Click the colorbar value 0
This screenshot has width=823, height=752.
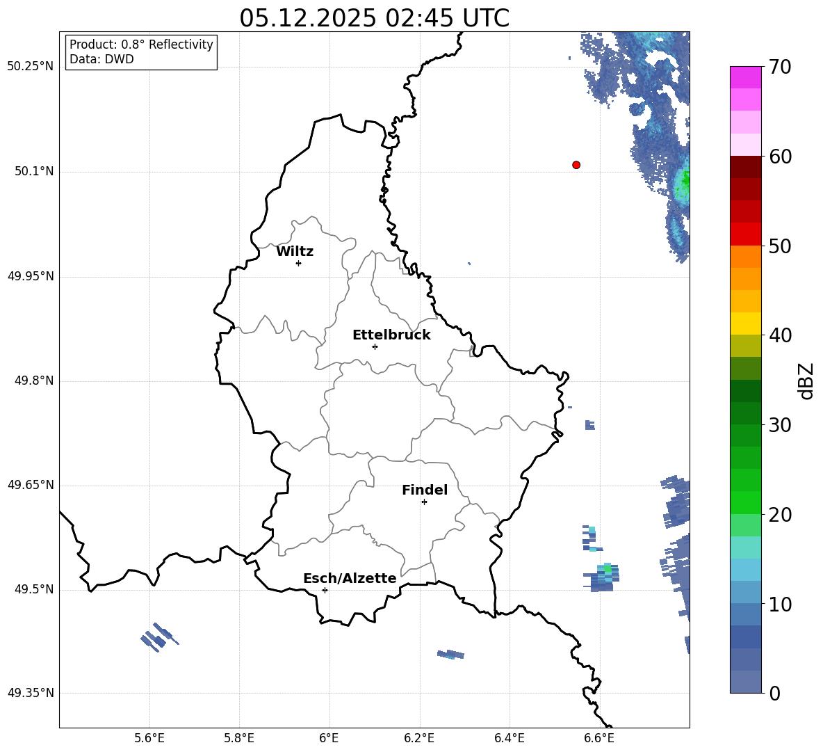(x=774, y=694)
